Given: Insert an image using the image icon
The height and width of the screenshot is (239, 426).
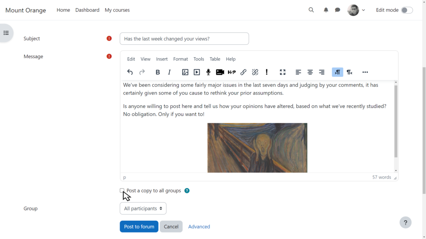Looking at the screenshot, I should 185,72.
